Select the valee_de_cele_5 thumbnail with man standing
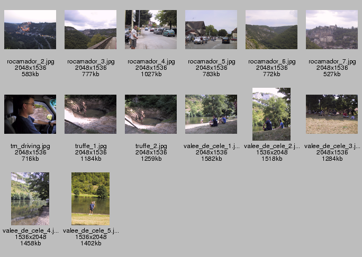362x257 pixels. [91, 199]
